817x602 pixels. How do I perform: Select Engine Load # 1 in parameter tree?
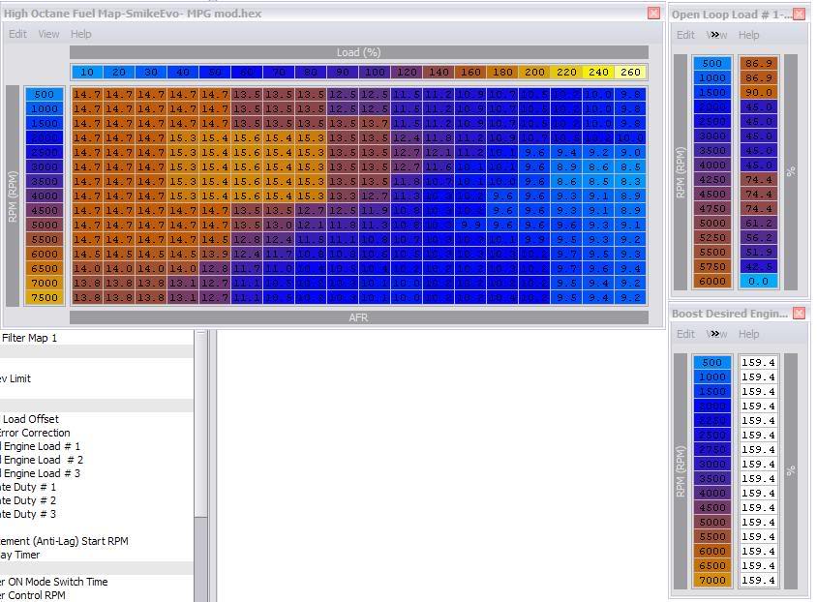[40, 446]
